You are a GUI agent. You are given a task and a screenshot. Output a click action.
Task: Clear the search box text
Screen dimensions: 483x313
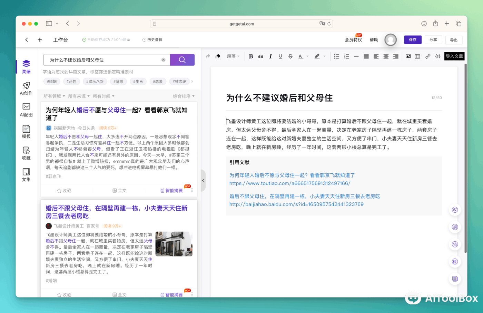click(164, 60)
